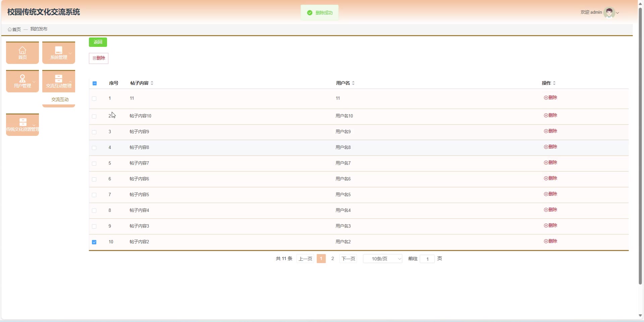Expand the admin user menu arrow
This screenshot has width=644, height=322.
(618, 13)
